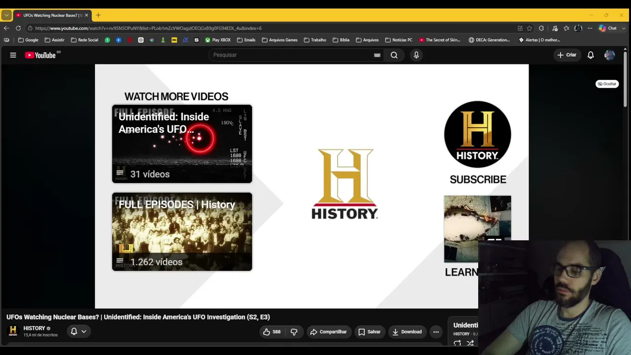The height and width of the screenshot is (355, 631).
Task: Open the Google bookmarks folder
Action: [28, 40]
